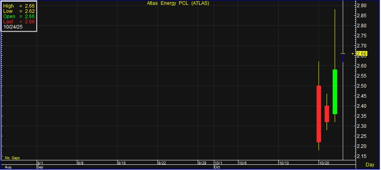
Task: Click the 2.20 price on scale
Action: [x=361, y=146]
